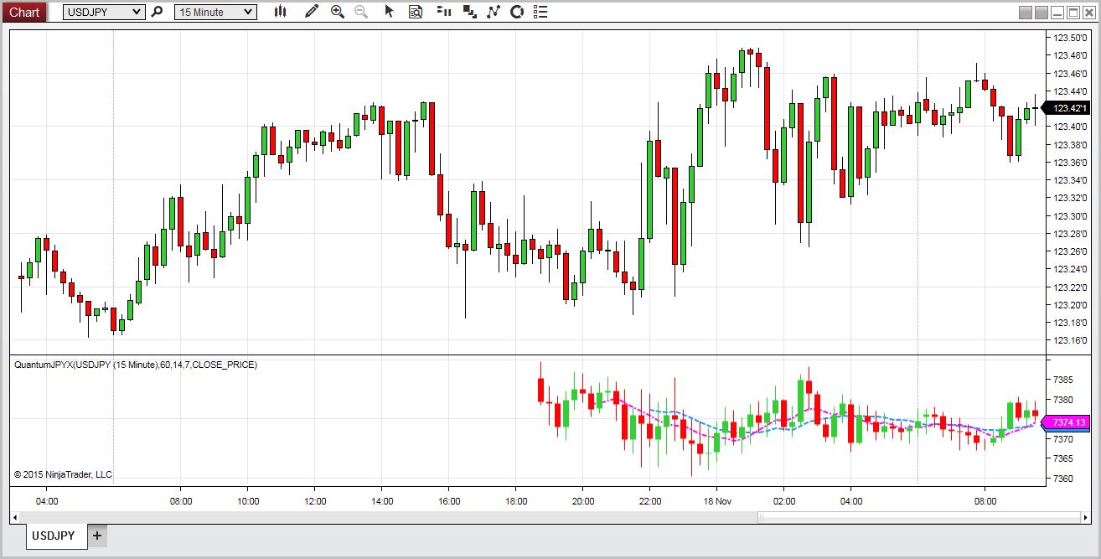This screenshot has height=559, width=1101.
Task: Open the Chart menu button
Action: [23, 12]
